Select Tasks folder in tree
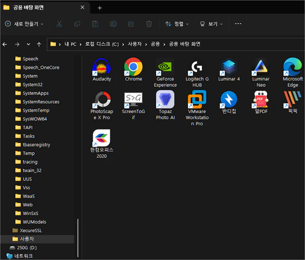Image resolution: width=305 pixels, height=260 pixels. 25,136
